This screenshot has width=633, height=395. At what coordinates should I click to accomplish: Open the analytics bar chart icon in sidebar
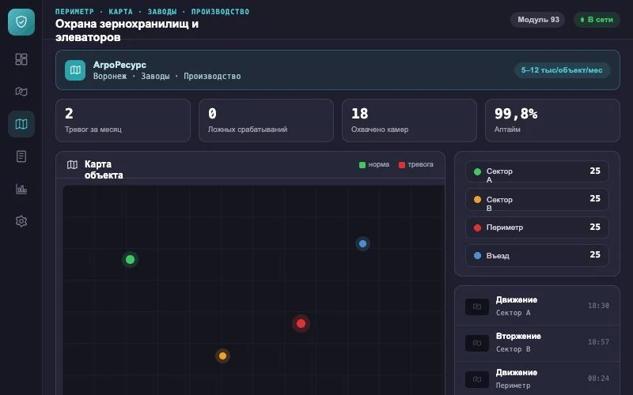[21, 189]
